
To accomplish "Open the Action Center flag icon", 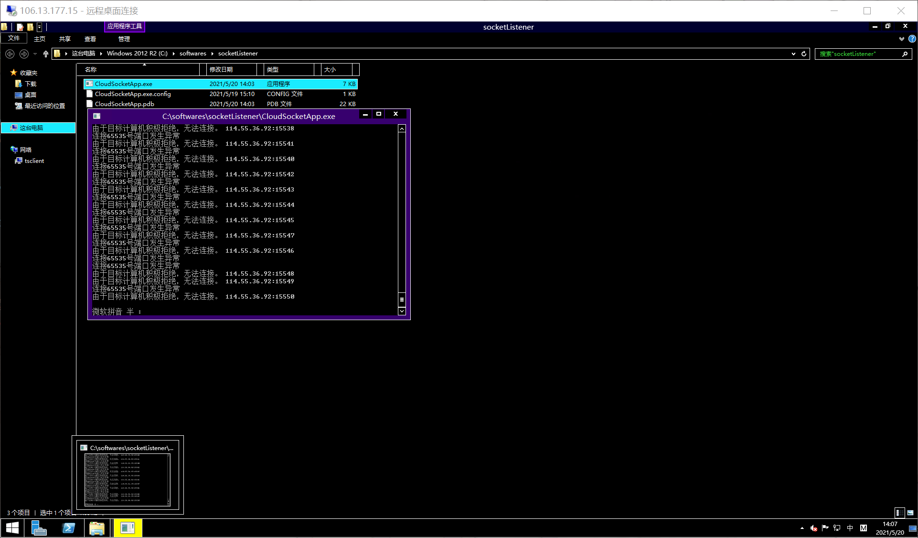I will tap(825, 528).
